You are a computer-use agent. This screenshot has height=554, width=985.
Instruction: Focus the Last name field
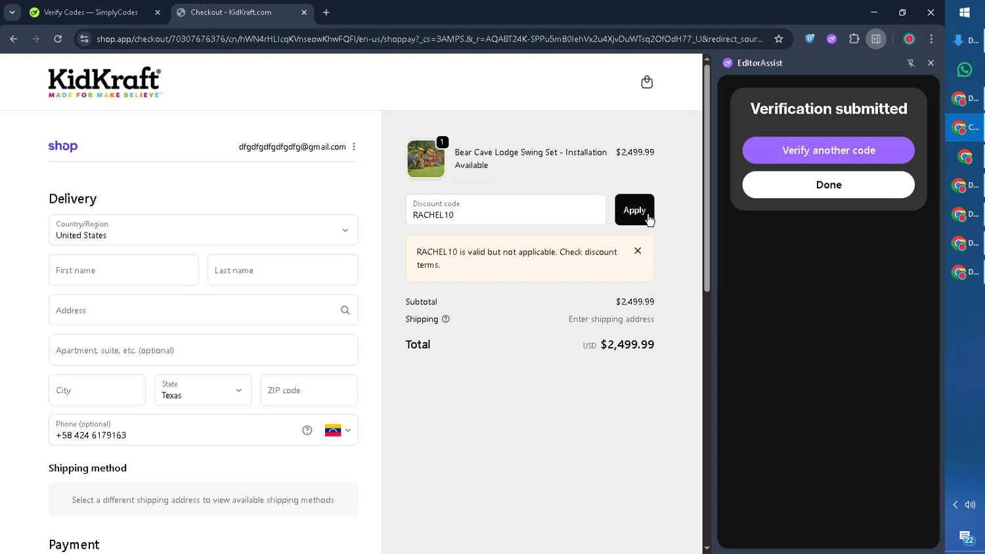282,270
